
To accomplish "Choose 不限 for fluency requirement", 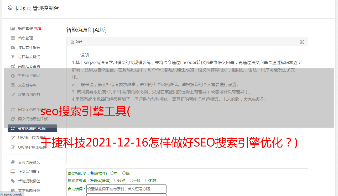I will (x=147, y=181).
